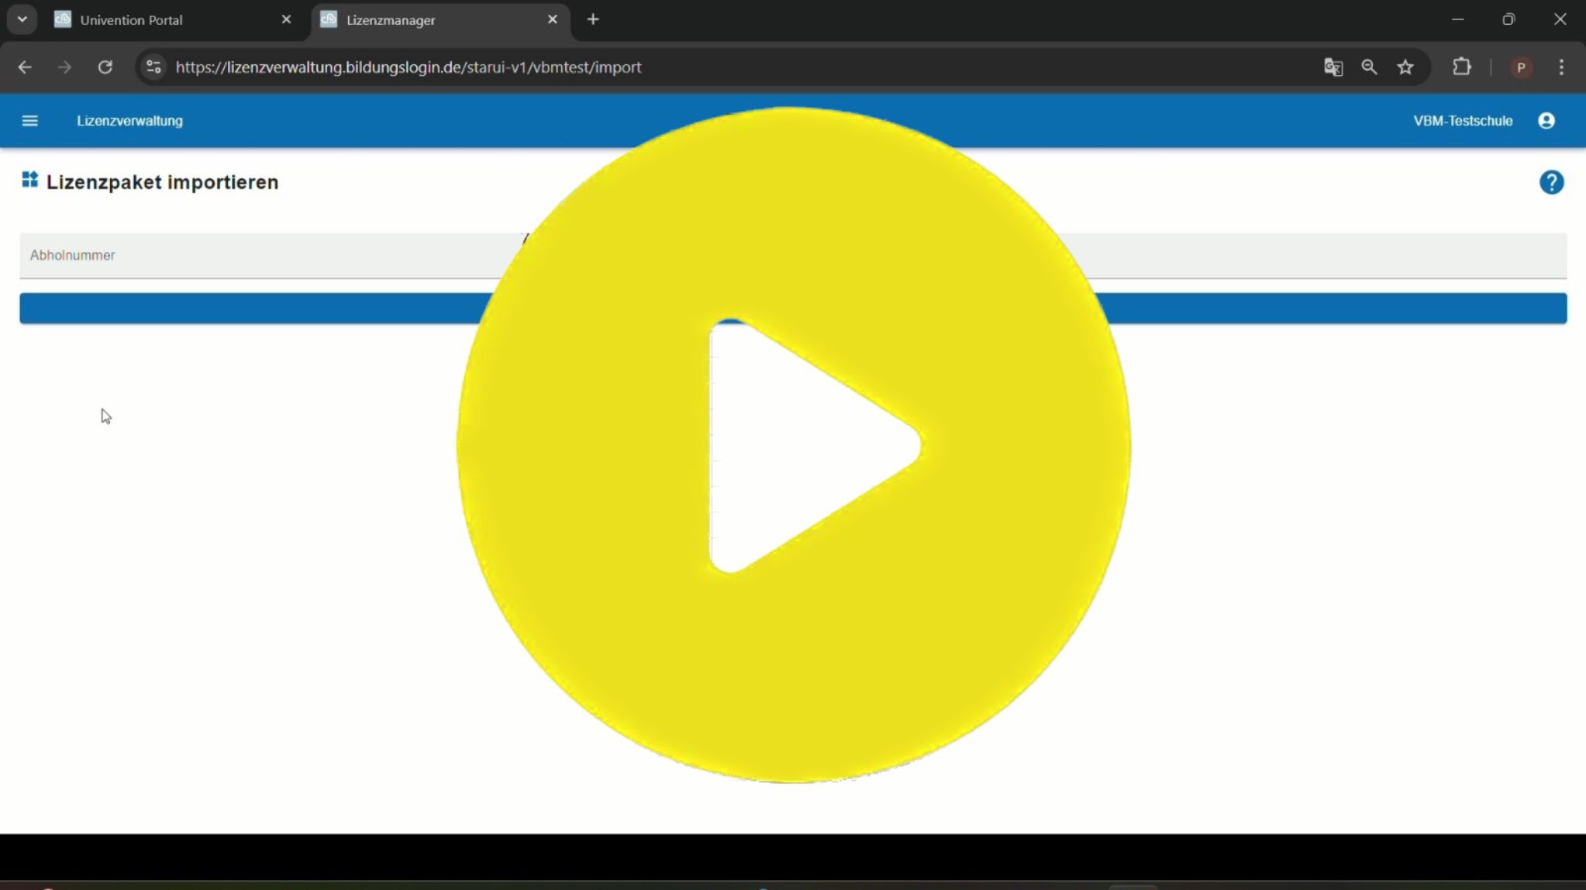Open Chrome three-dot menu
The width and height of the screenshot is (1586, 890).
pos(1561,67)
